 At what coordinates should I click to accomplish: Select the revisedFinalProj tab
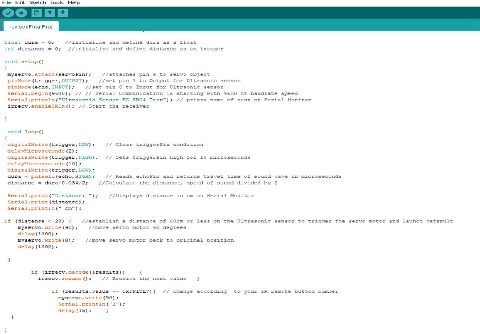31,27
